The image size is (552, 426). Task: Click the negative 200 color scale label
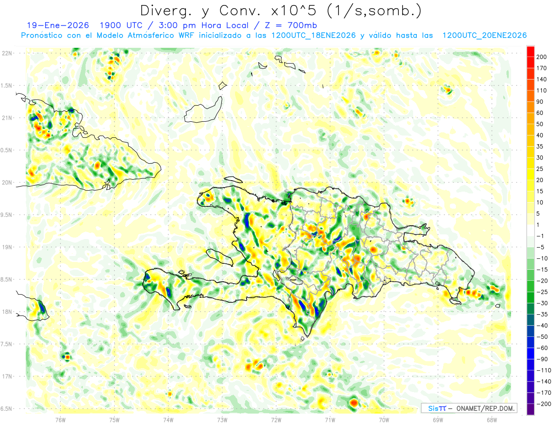pos(544,404)
